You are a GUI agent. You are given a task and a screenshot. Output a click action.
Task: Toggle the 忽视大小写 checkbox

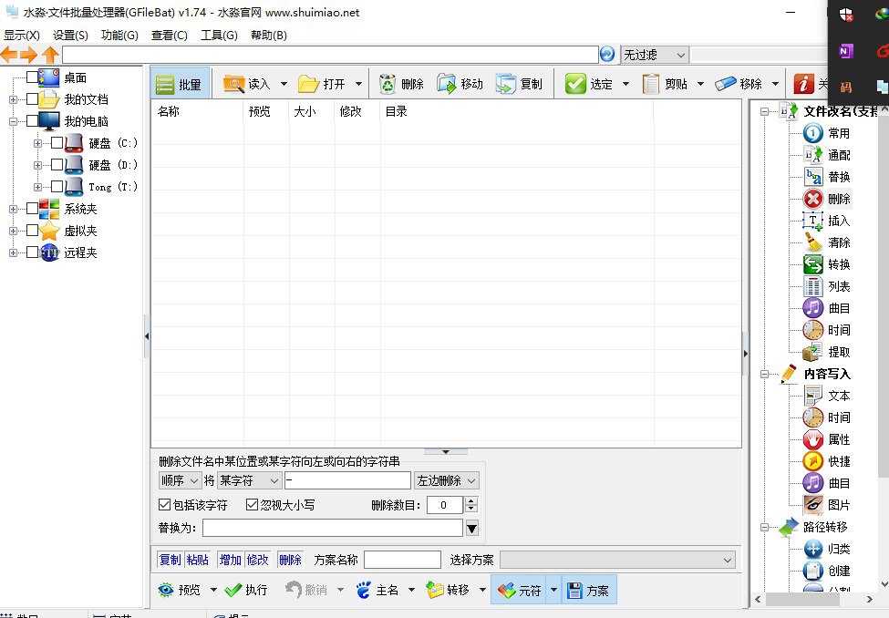click(x=253, y=505)
